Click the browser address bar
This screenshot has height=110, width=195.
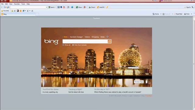click(81, 1)
